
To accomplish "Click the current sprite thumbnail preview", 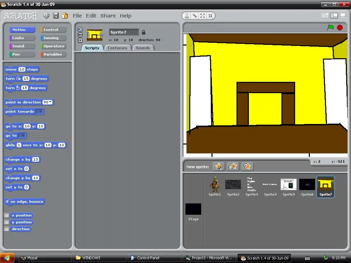I will 95,35.
